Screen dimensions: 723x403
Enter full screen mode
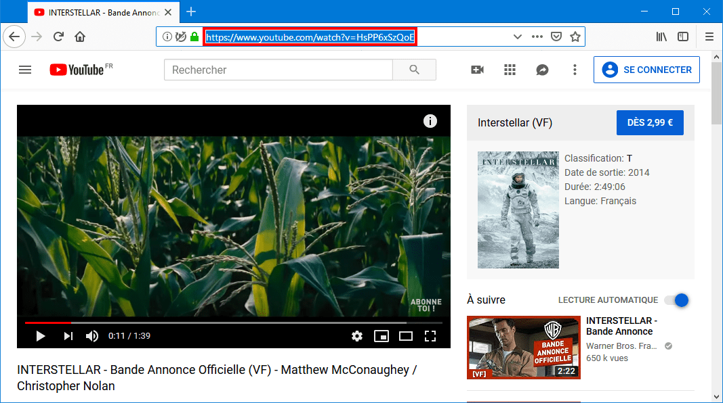(430, 336)
